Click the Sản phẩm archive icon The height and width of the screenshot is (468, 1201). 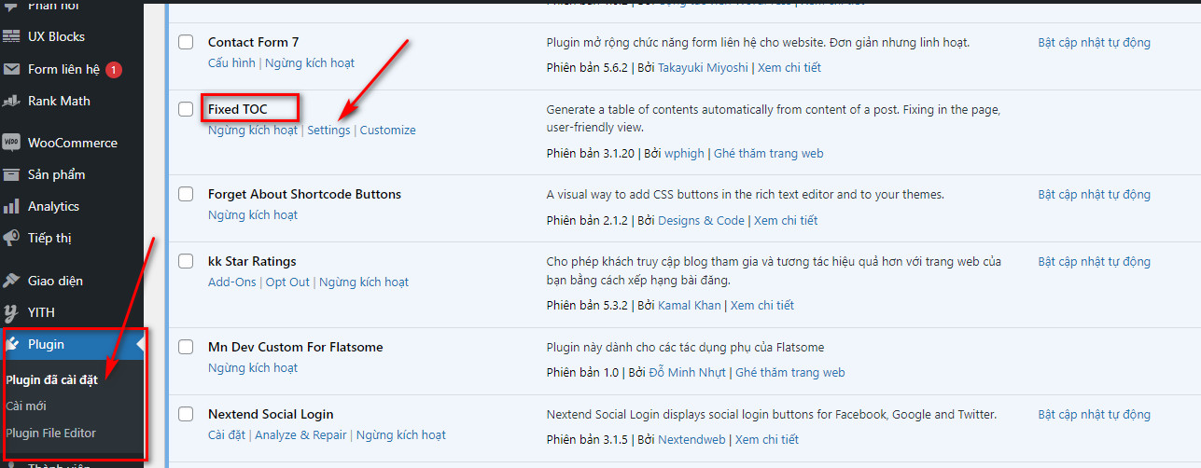[11, 174]
